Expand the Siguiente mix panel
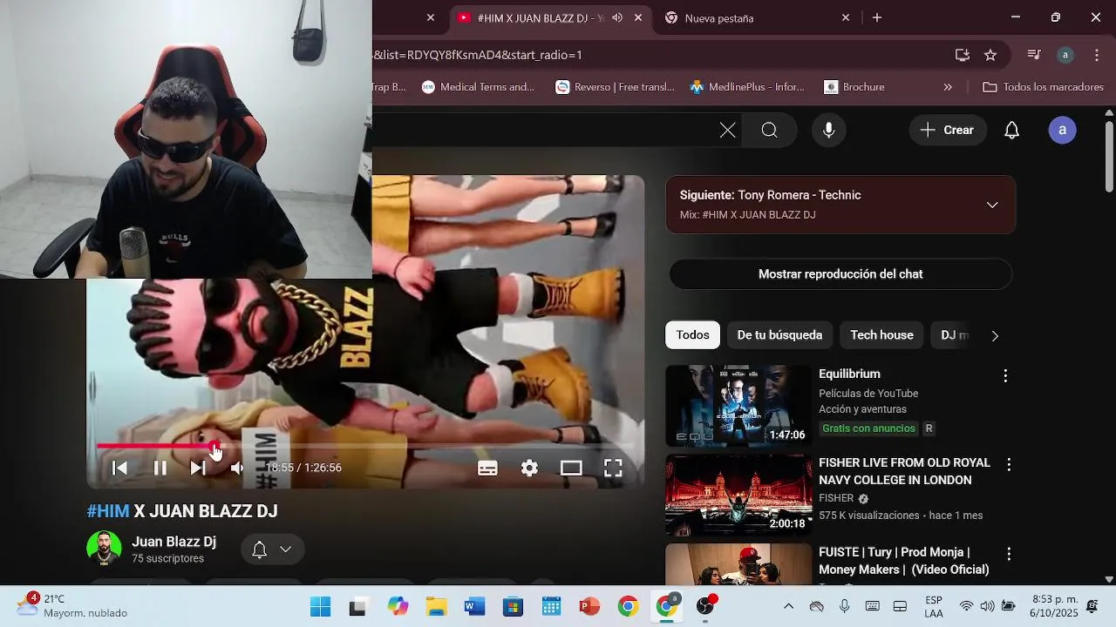 (x=992, y=205)
